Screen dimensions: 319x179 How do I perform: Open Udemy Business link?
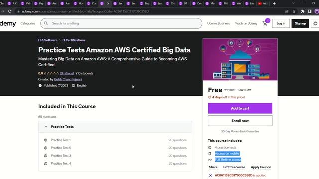pos(218,23)
